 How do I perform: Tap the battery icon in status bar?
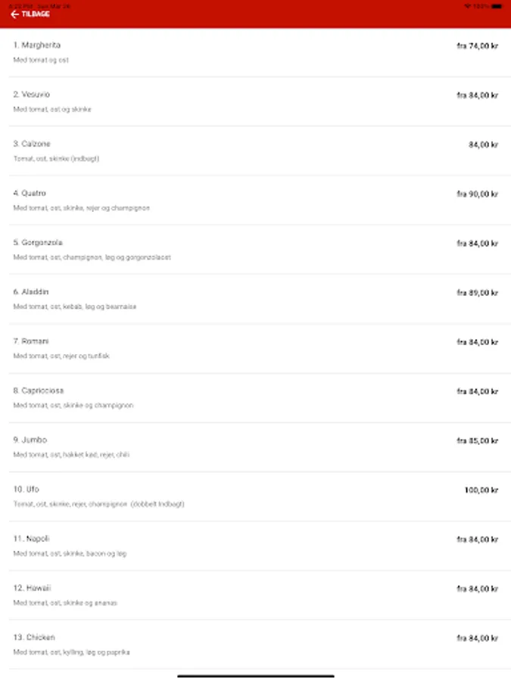pyautogui.click(x=496, y=5)
